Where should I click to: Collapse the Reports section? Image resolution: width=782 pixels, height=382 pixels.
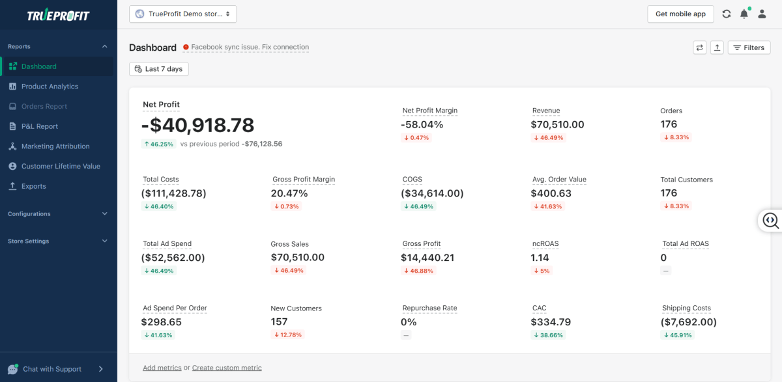point(105,46)
